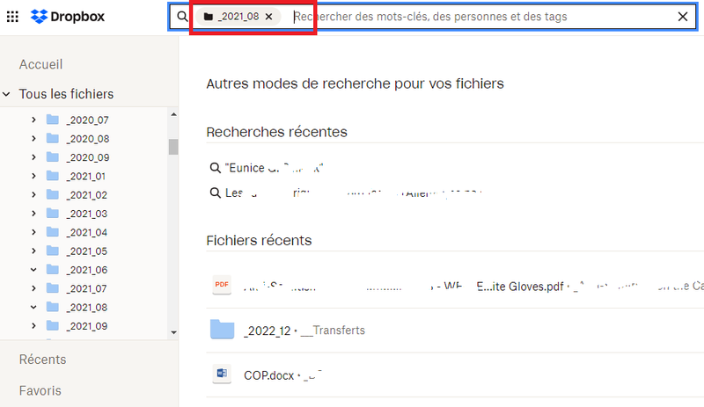Open _2021_09 in the tree
704x407 pixels.
tap(87, 326)
